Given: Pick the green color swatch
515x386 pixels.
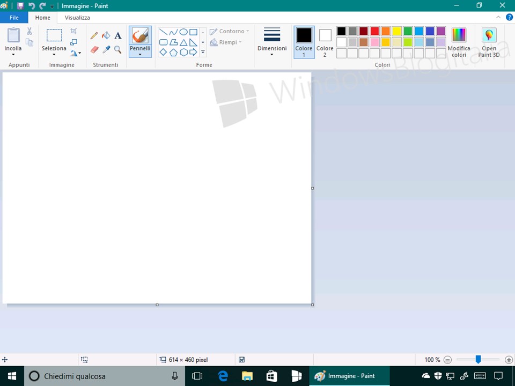Looking at the screenshot, I should tap(408, 31).
